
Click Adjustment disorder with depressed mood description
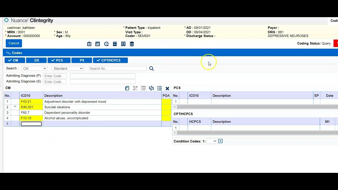pos(75,102)
